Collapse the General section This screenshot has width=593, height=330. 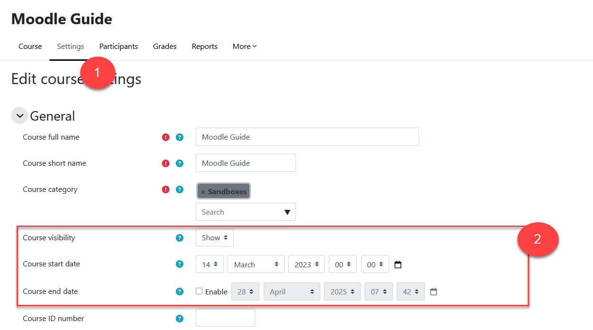[x=19, y=116]
